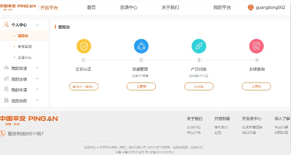The height and width of the screenshot is (155, 291).
Task: Go to 我的平台 in top navigation
Action: [x=222, y=7]
